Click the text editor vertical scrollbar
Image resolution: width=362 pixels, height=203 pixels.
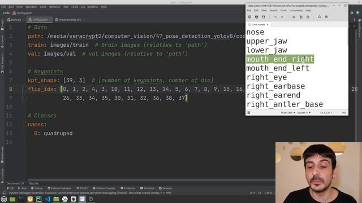[x=347, y=37]
